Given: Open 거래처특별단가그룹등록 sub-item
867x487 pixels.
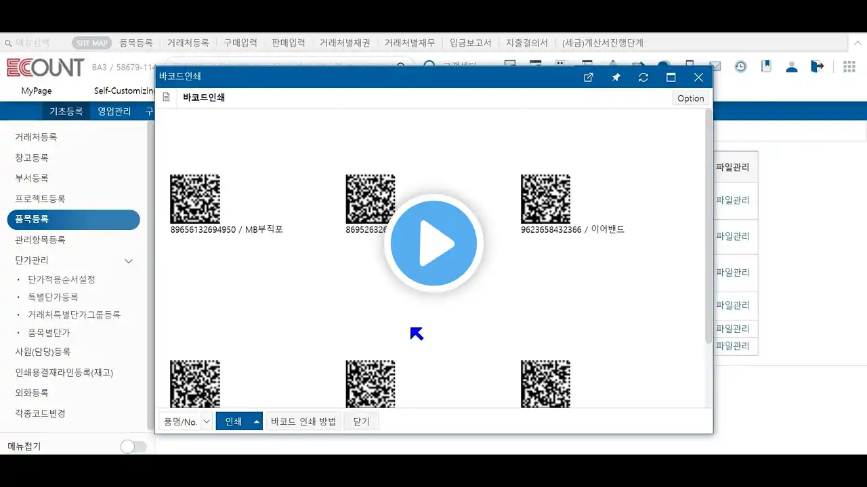Looking at the screenshot, I should point(74,315).
